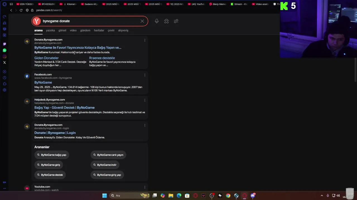The height and width of the screenshot is (200, 357).
Task: Switch to the görsel search tab
Action: [62, 30]
